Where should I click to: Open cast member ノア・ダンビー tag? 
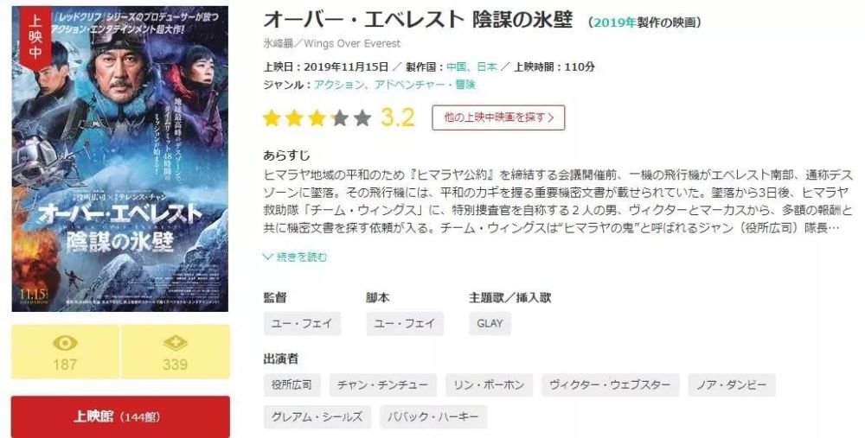(732, 384)
